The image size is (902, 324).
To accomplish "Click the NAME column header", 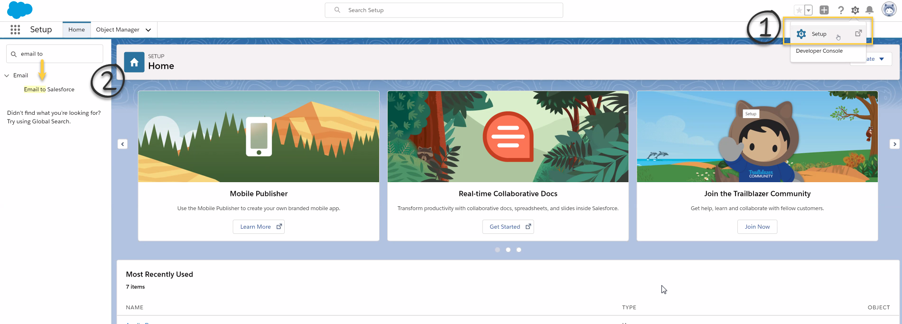I will point(135,307).
